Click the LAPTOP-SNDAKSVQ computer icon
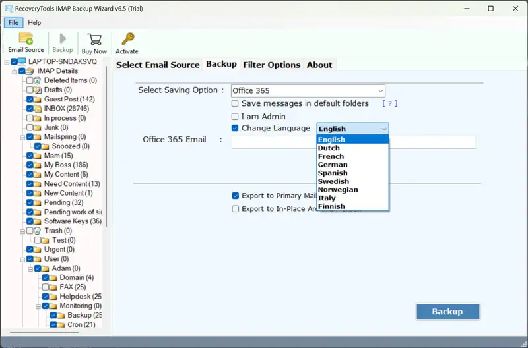Viewport: 528px width, 348px height. [22, 62]
